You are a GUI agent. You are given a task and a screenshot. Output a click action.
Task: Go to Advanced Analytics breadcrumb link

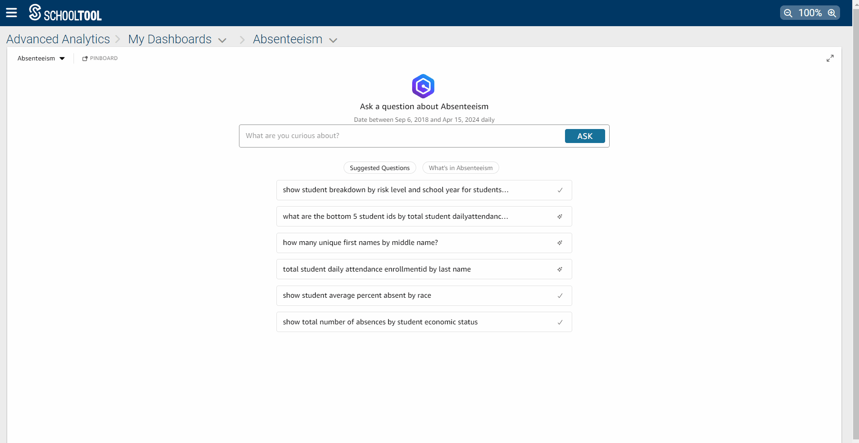(58, 39)
